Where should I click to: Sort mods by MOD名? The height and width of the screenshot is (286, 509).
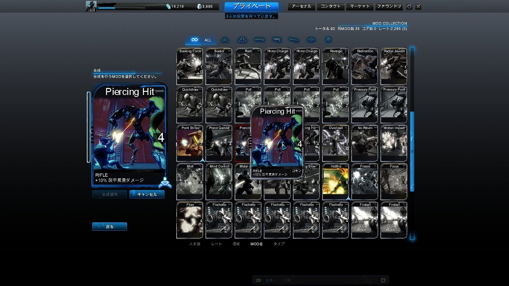pyautogui.click(x=257, y=244)
